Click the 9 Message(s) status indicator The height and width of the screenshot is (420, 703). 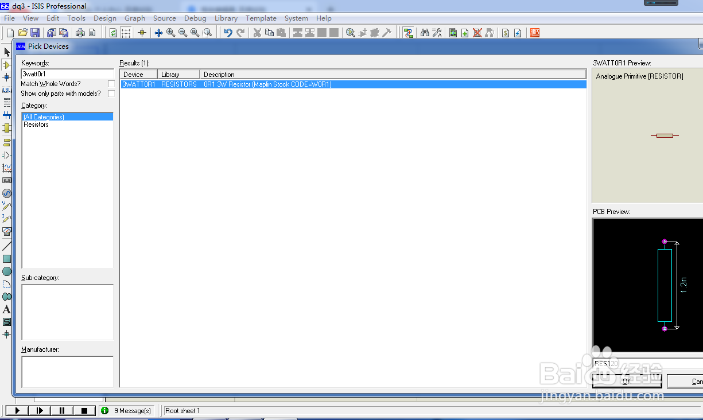(126, 411)
